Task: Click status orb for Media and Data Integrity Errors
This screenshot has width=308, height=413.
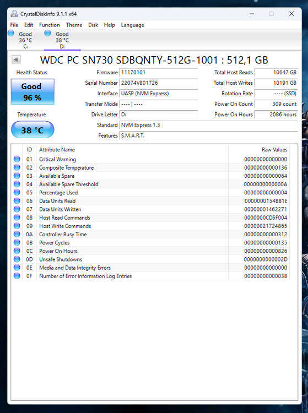Action: [17, 268]
